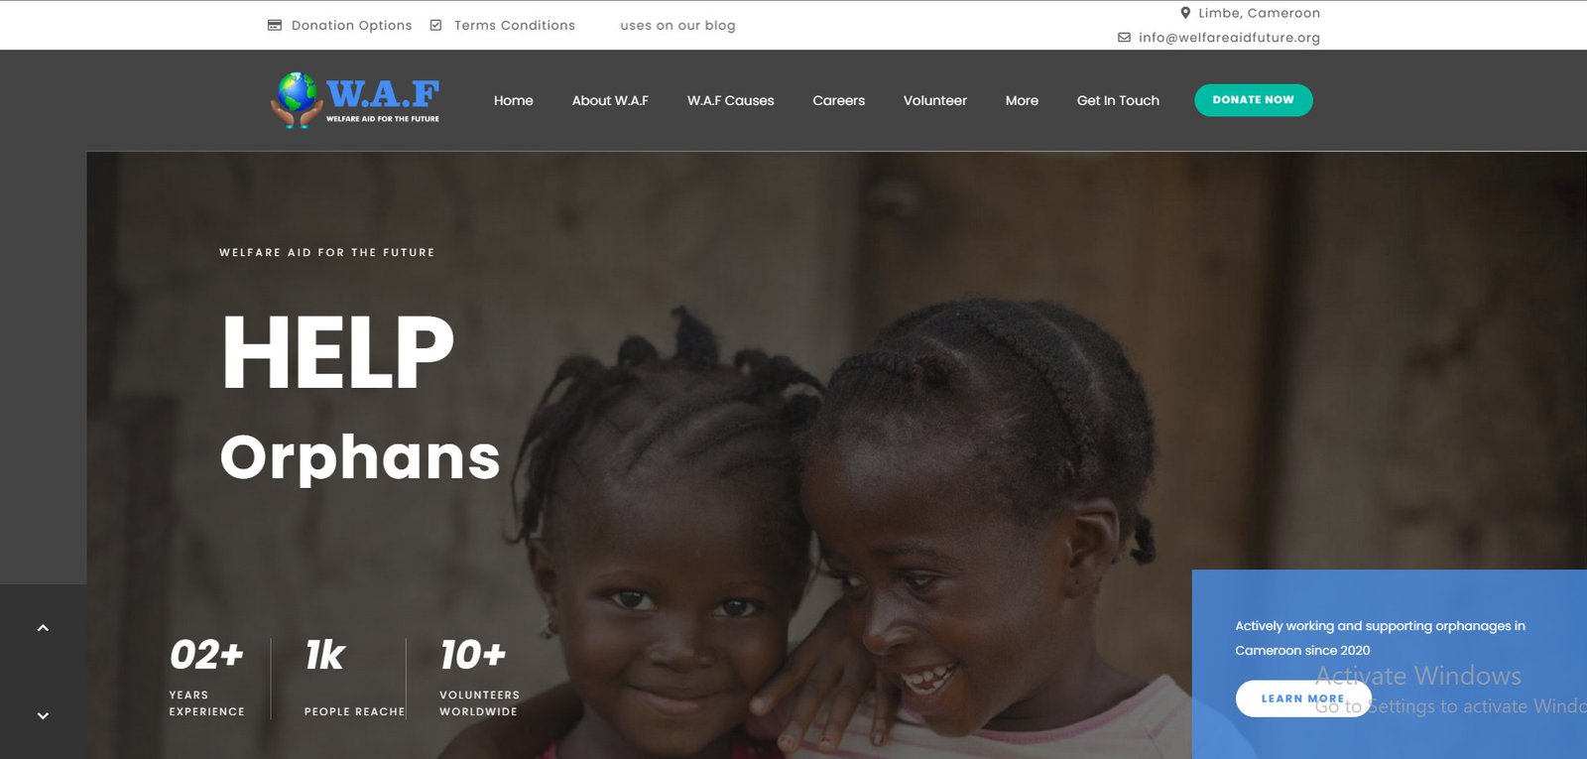Open Get In Touch page
The height and width of the screenshot is (759, 1587).
click(x=1118, y=100)
